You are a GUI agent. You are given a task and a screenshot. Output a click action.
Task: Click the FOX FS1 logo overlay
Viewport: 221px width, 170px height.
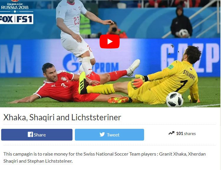point(16,19)
